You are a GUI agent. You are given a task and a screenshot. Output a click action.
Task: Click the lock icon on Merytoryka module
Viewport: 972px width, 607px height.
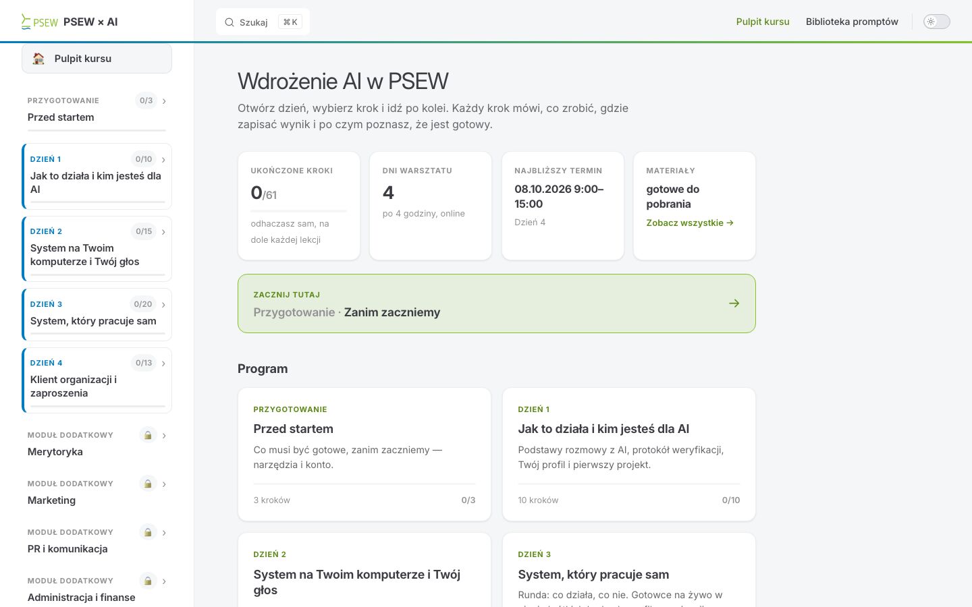coord(148,435)
